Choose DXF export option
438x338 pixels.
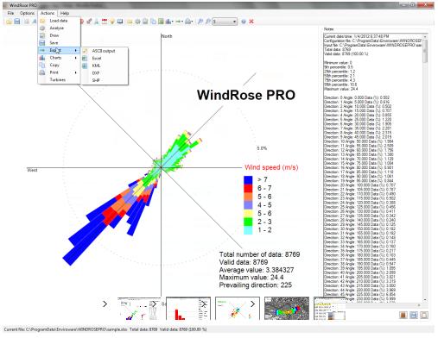105,73
